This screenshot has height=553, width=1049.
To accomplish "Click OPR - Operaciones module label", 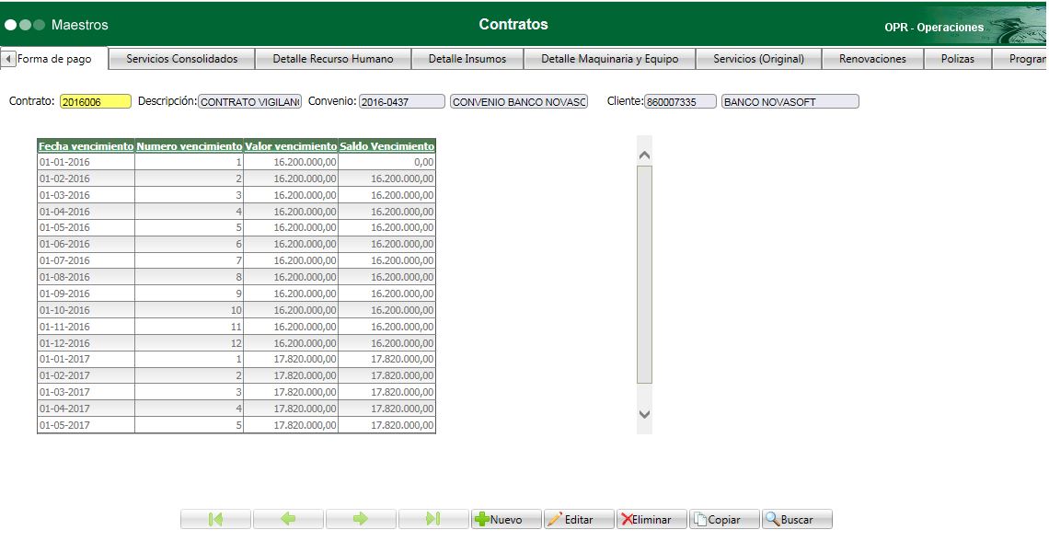I will coord(934,28).
